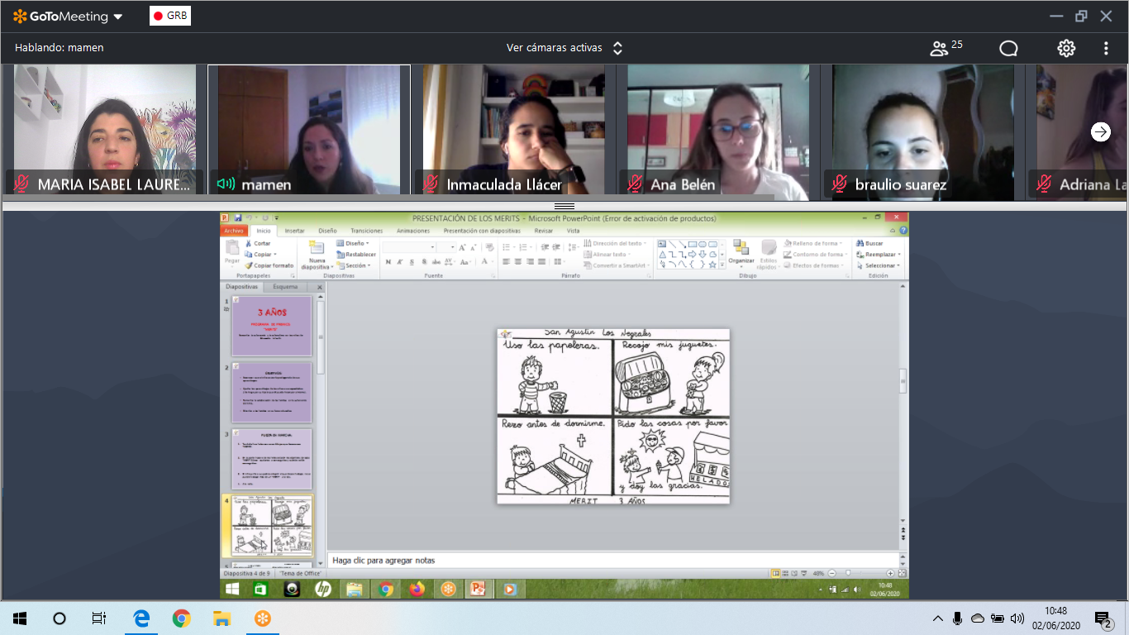This screenshot has width=1129, height=635.
Task: Open the GoToMeeting title dropdown menu
Action: pos(117,17)
